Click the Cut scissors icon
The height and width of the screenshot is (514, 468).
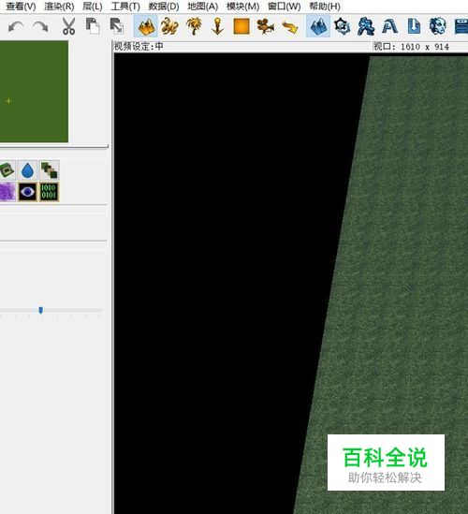[x=69, y=26]
